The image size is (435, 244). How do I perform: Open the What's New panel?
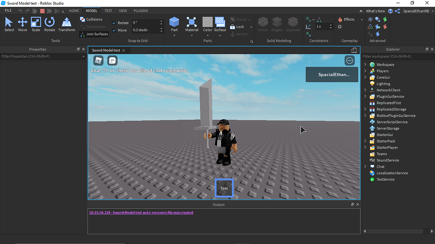(x=376, y=11)
